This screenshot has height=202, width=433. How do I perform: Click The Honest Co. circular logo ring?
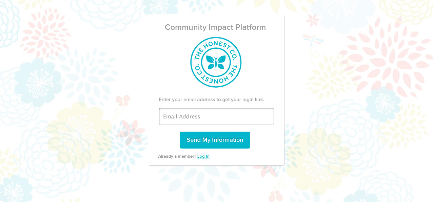coord(216,62)
